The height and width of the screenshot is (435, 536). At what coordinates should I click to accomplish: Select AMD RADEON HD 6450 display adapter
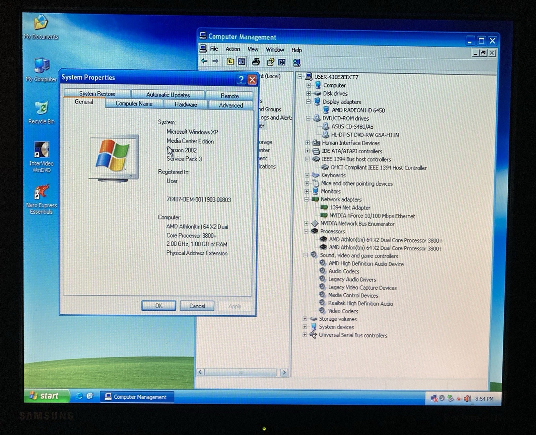[x=358, y=110]
